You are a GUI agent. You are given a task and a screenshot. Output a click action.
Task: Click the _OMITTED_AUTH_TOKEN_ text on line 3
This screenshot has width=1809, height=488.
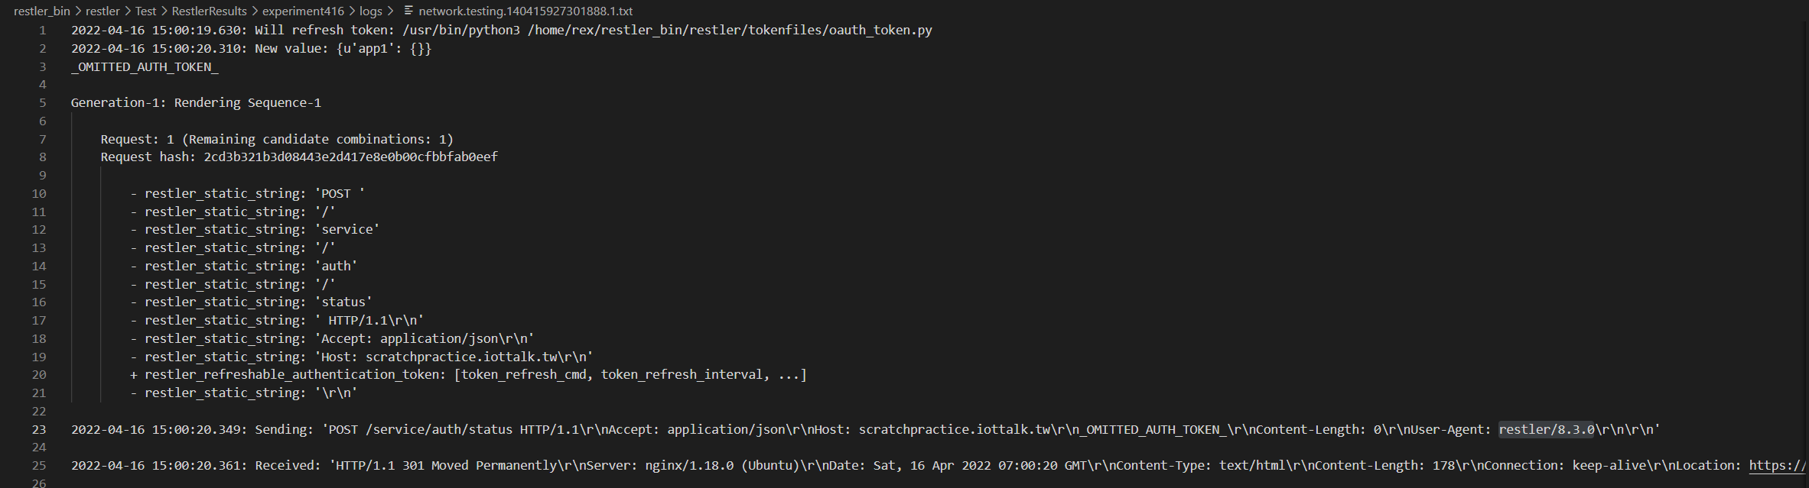coord(142,66)
